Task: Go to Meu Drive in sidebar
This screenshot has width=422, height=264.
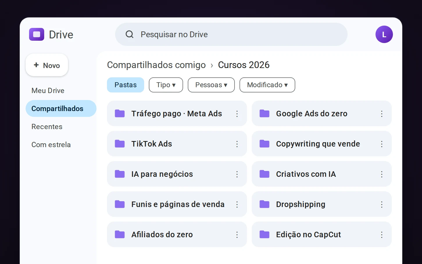Action: point(48,90)
